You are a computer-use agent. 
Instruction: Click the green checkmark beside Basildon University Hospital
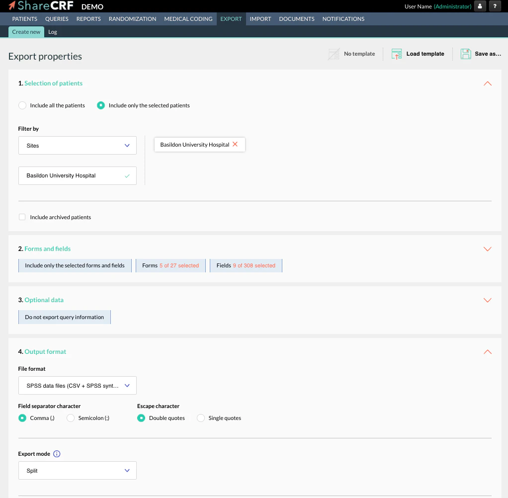click(x=128, y=175)
